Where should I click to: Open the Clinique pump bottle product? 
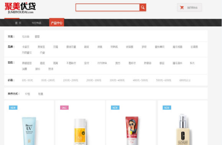coord(183,129)
